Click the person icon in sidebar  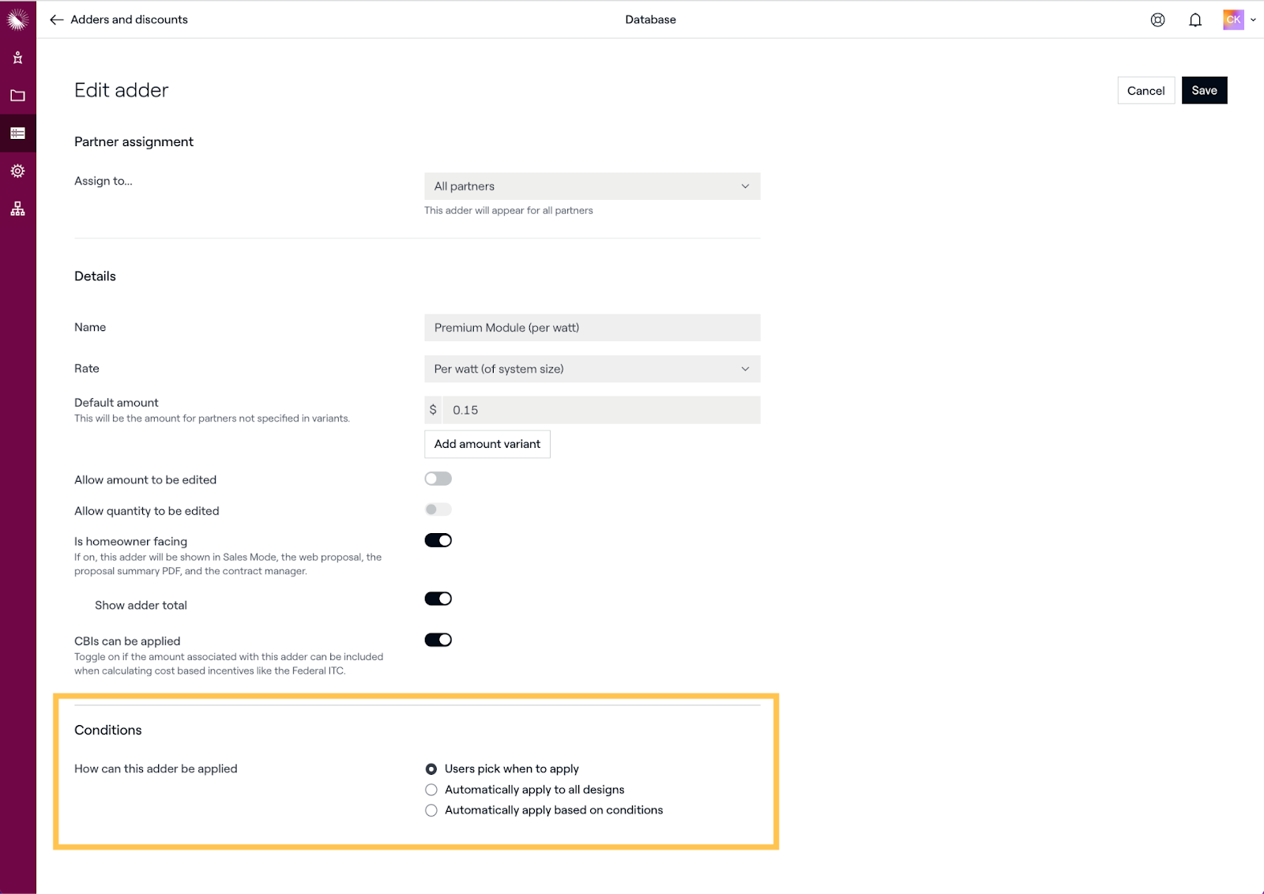[17, 58]
